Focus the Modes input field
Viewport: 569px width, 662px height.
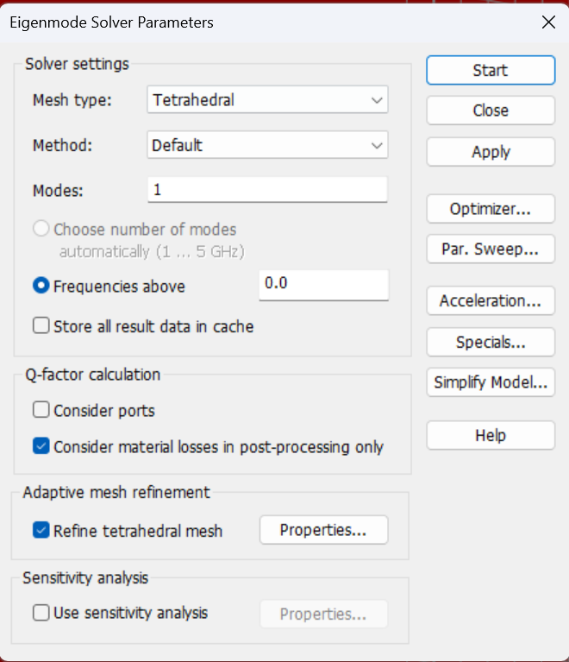click(267, 190)
